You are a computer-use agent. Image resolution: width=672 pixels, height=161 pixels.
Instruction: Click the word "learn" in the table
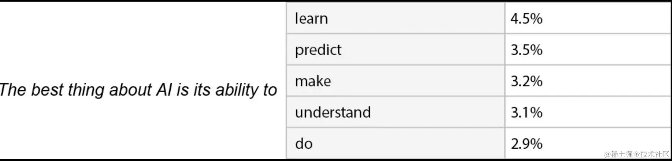point(311,19)
